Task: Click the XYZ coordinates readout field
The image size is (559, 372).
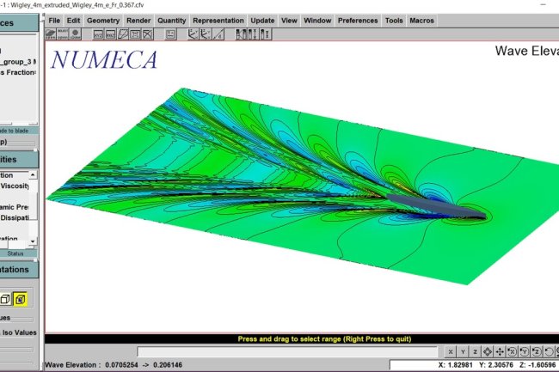Action: click(x=474, y=365)
